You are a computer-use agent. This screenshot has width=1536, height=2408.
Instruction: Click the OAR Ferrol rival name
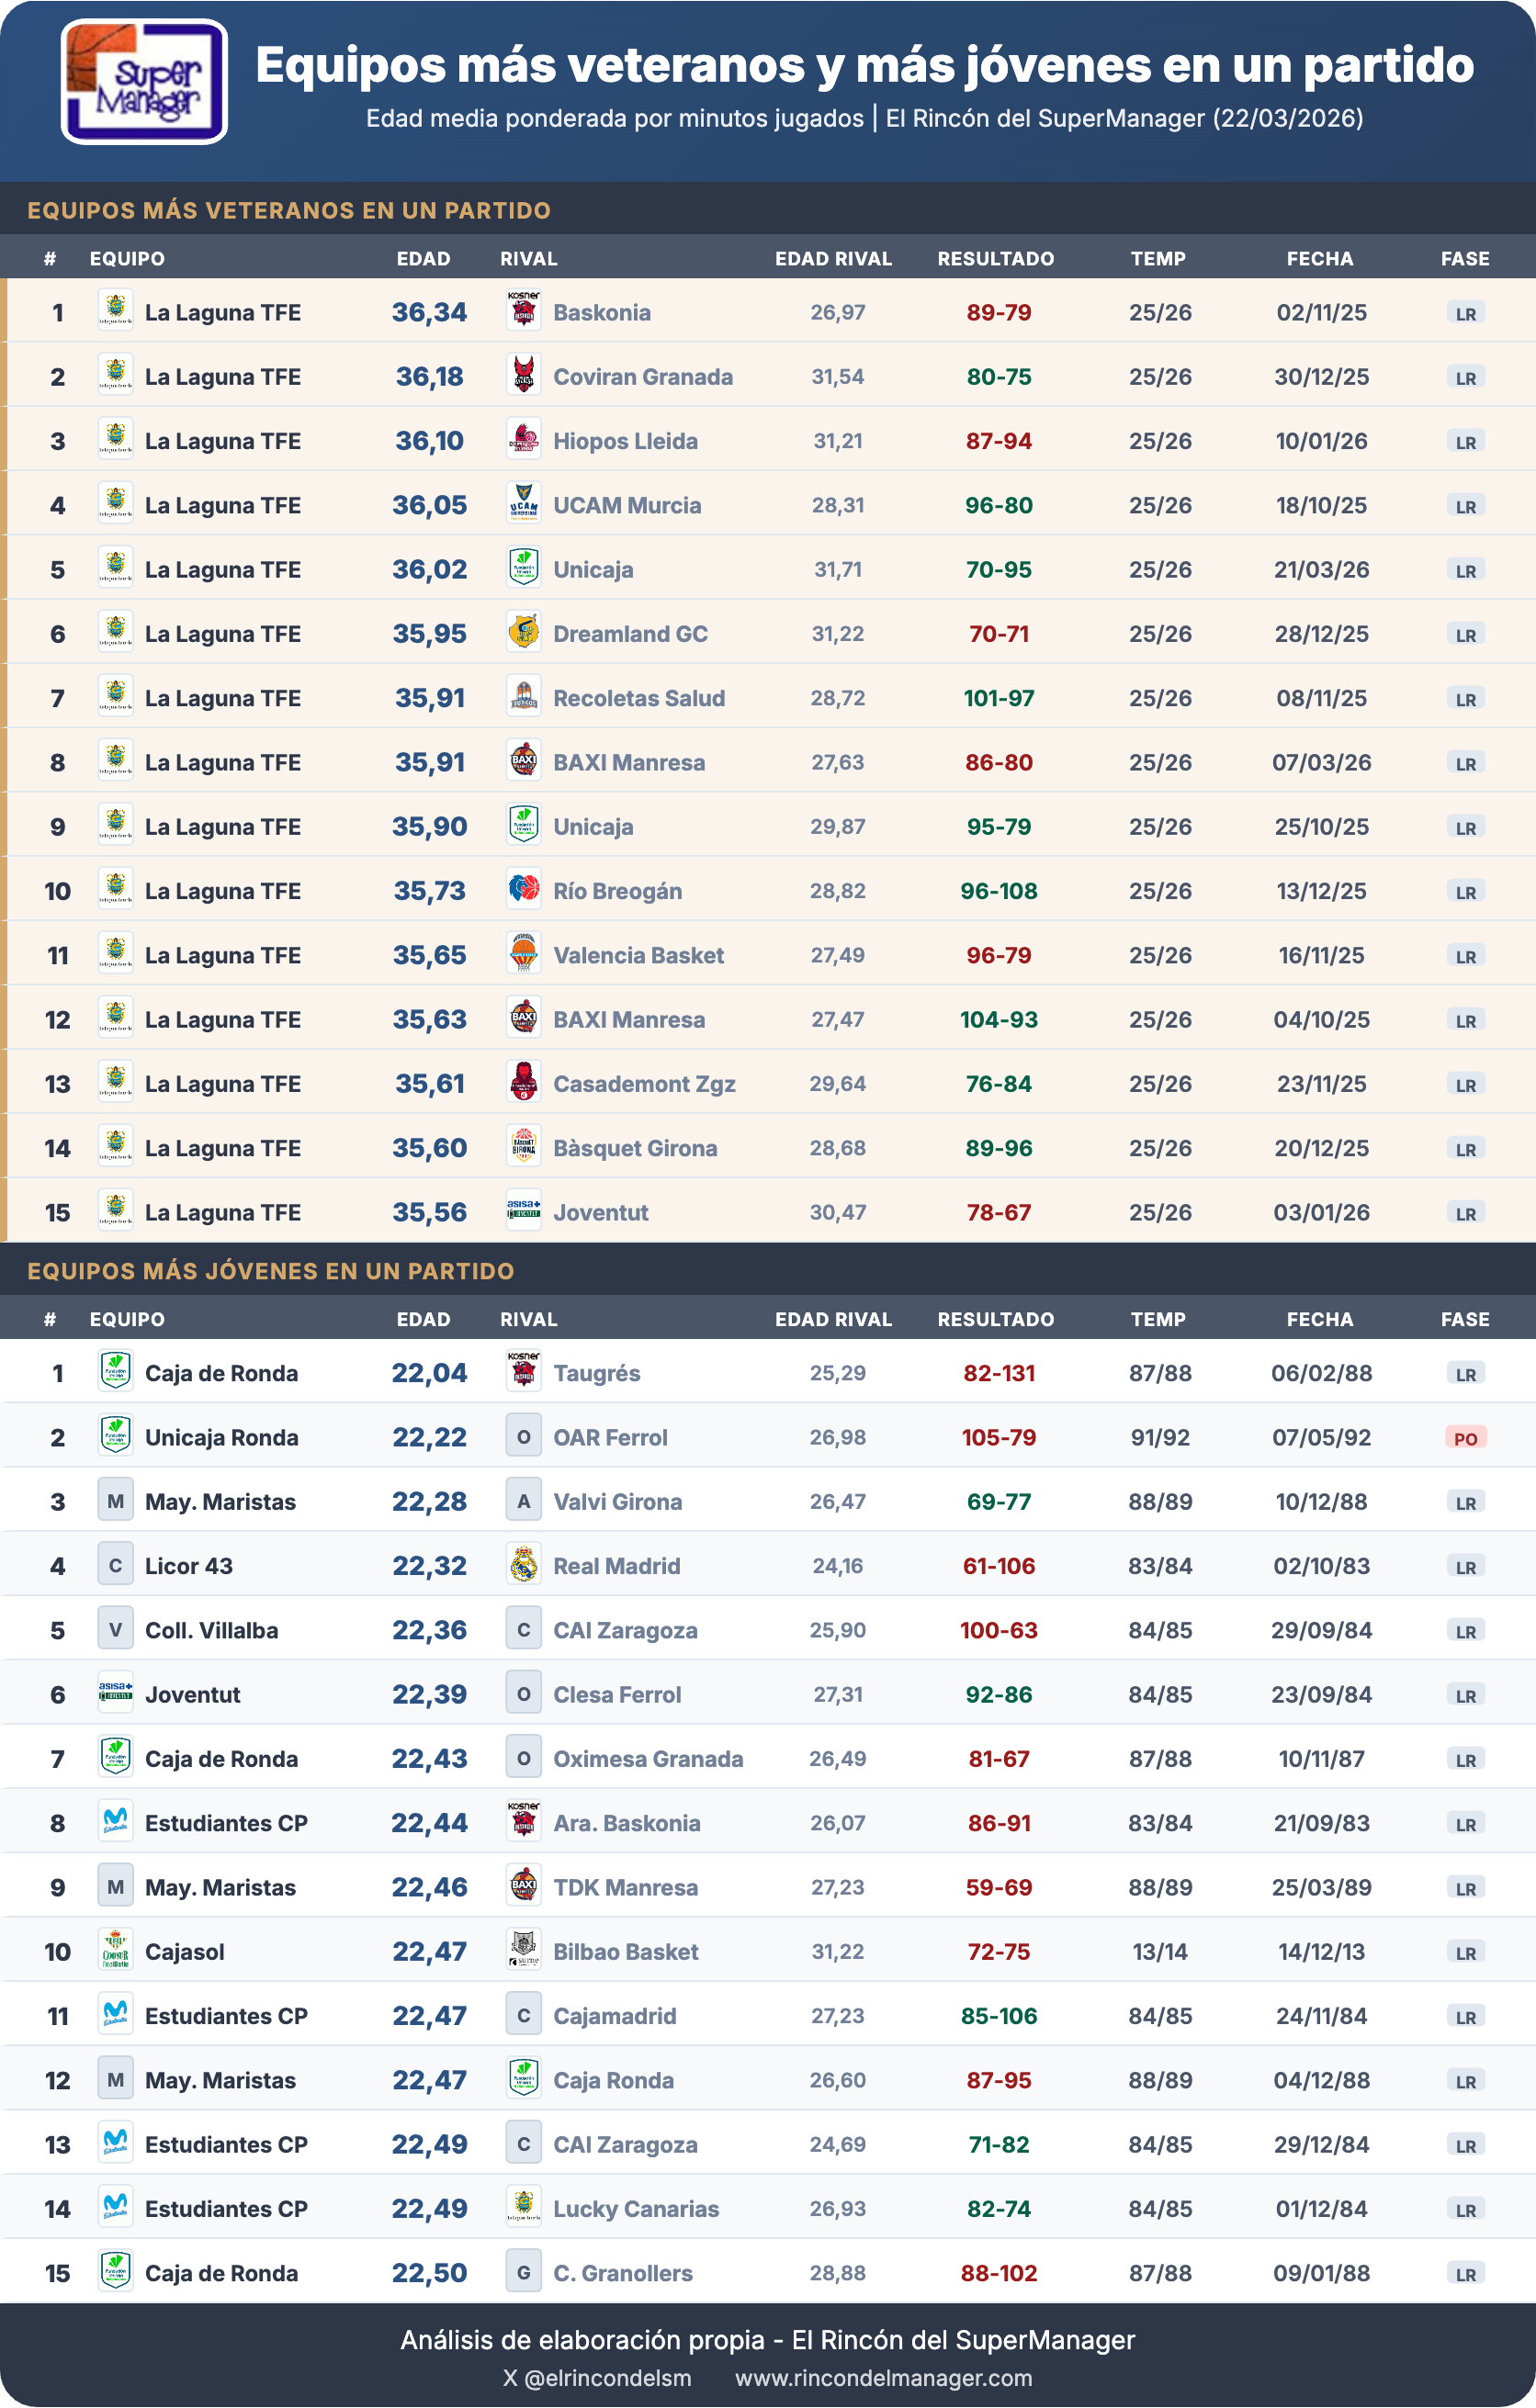(610, 1437)
